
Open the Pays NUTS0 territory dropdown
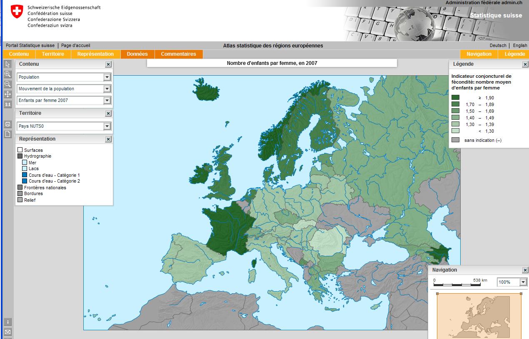pyautogui.click(x=107, y=126)
